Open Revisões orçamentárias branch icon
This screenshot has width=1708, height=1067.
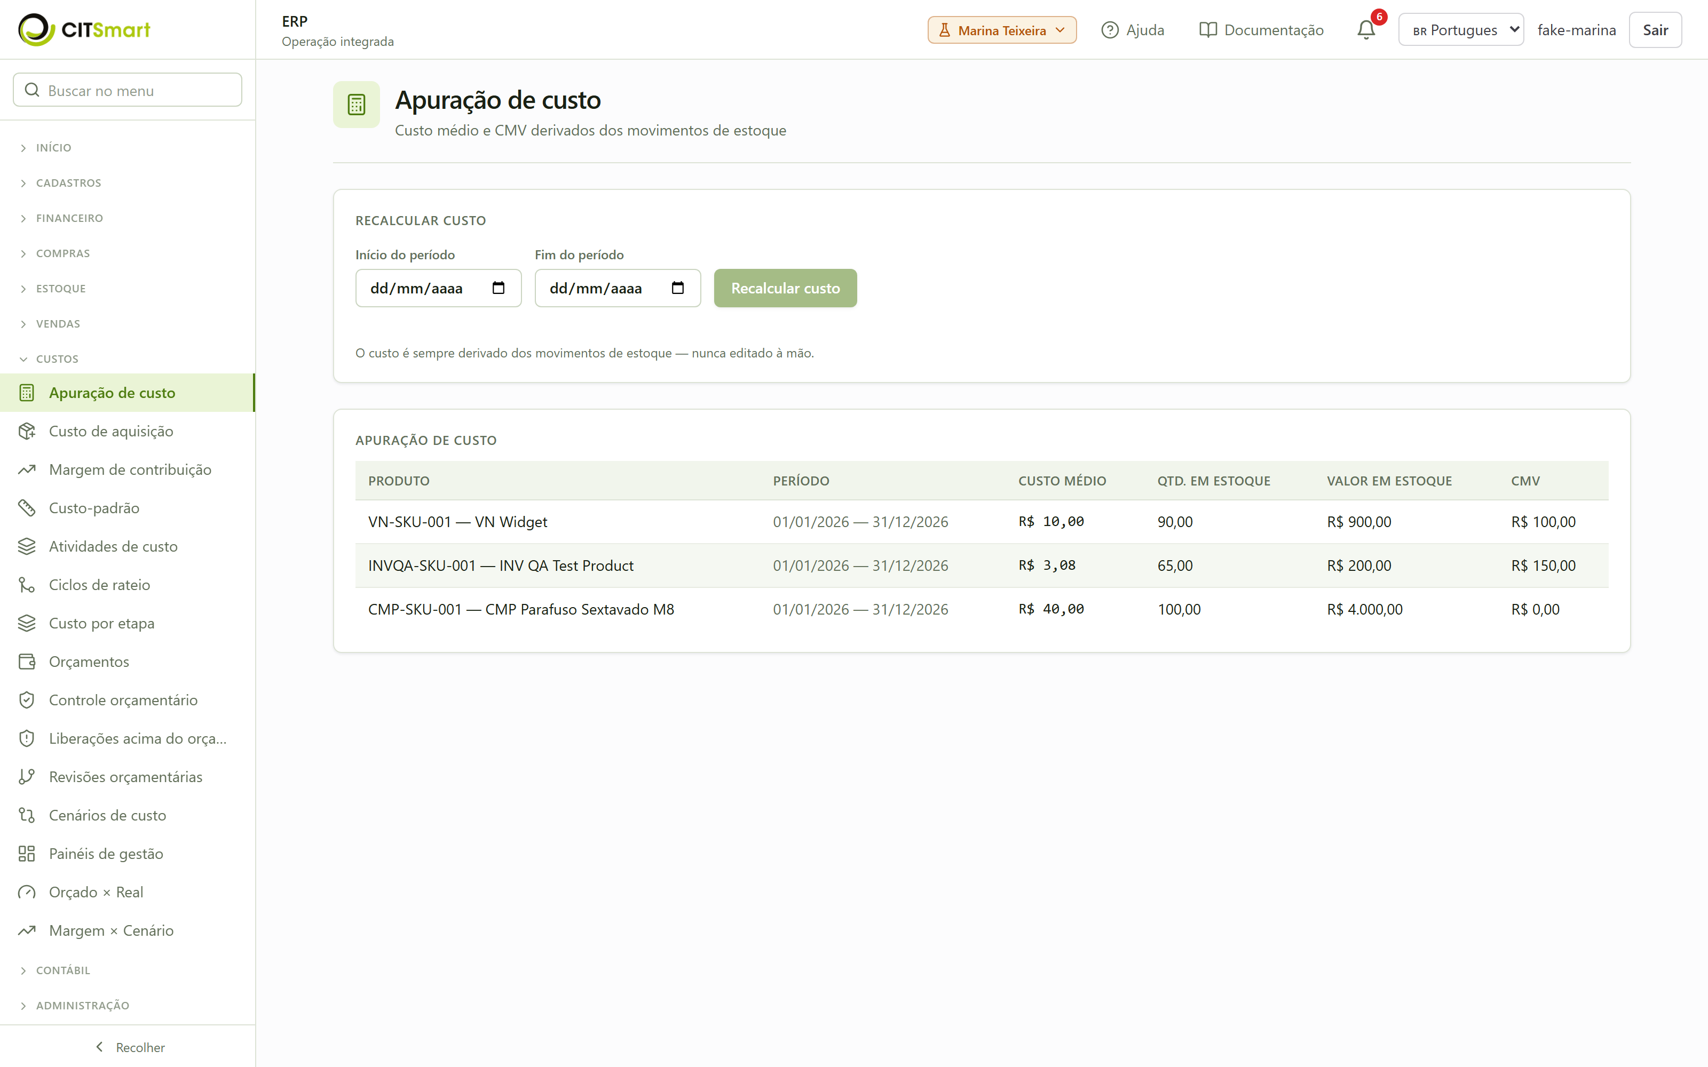[27, 777]
